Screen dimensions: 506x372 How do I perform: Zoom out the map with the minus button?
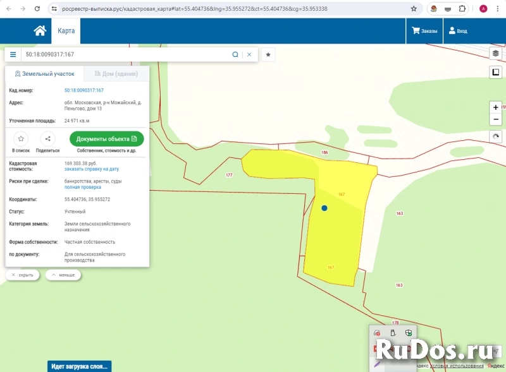pos(496,119)
